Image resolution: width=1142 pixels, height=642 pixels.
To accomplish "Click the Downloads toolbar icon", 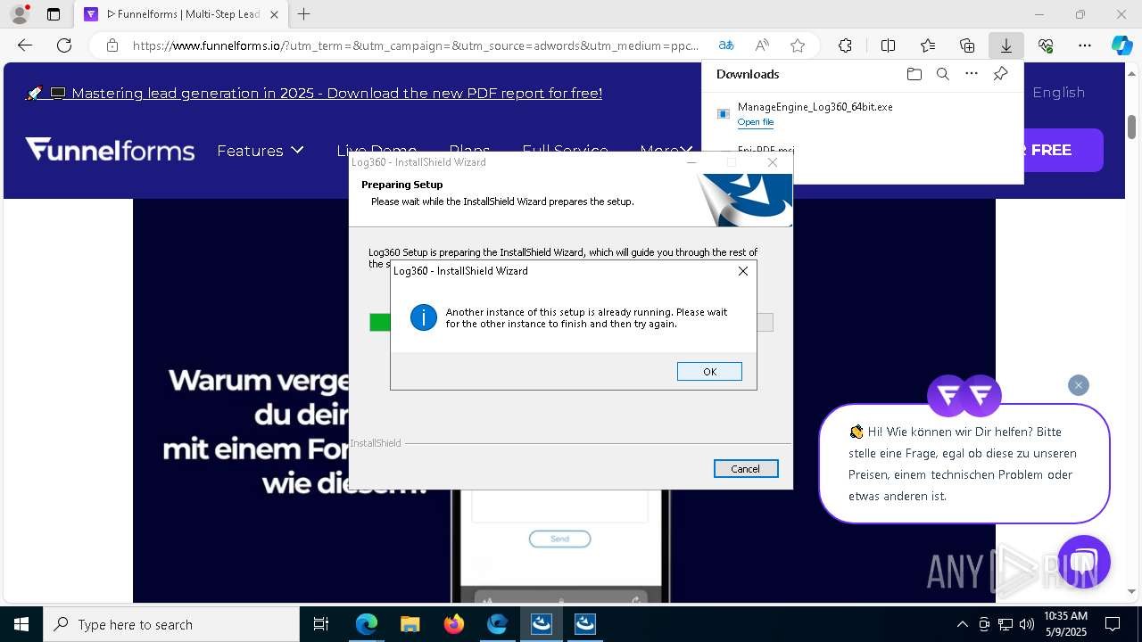I will (x=1005, y=45).
